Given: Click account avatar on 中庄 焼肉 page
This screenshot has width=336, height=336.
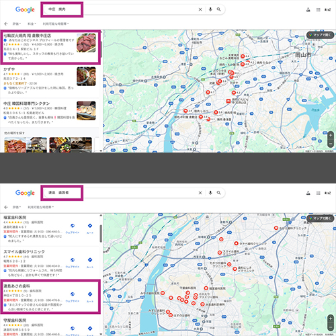Looking at the screenshot, I should [x=328, y=9].
